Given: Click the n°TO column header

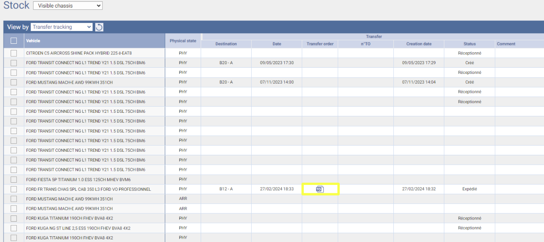Looking at the screenshot, I should point(365,44).
